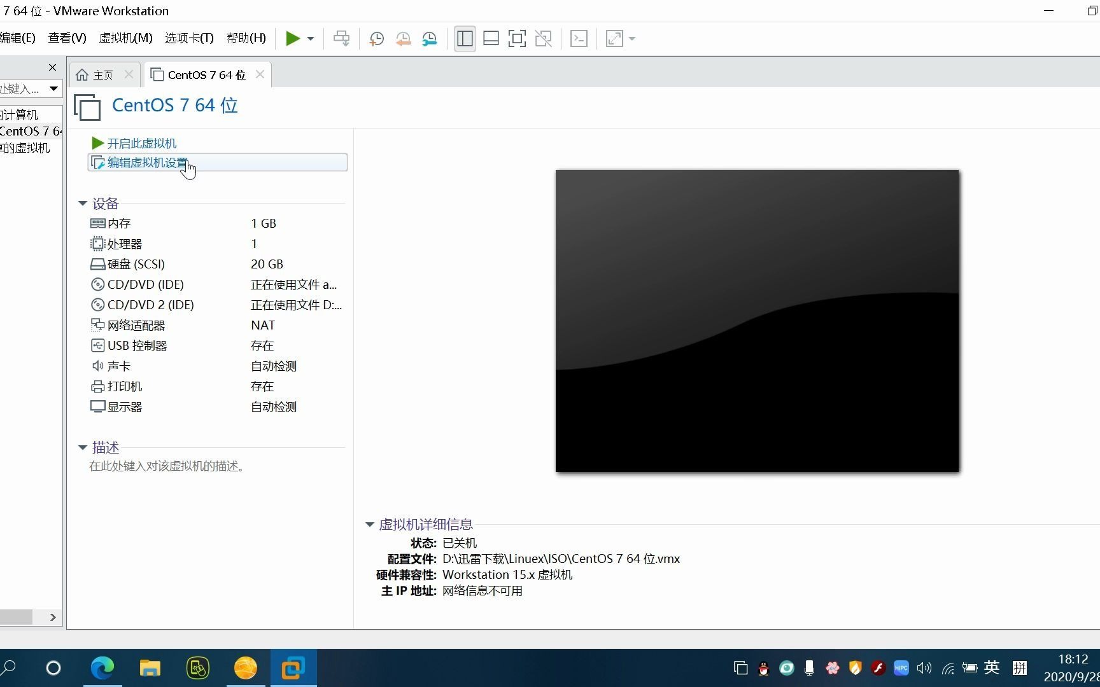Toggle the library sidebar view icon
Viewport: 1100px width, 687px height.
pos(465,39)
